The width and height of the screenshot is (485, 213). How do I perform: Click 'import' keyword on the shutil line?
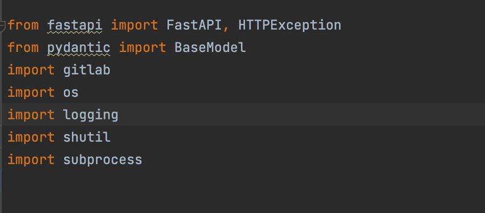pos(31,137)
